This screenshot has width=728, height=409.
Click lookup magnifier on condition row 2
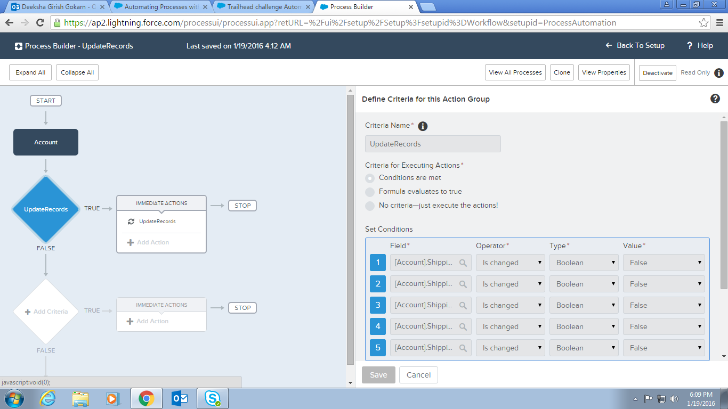coord(463,284)
